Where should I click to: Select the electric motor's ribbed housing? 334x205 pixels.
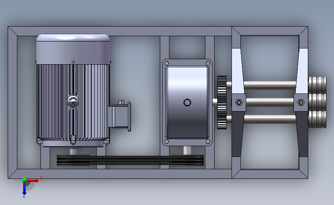tap(73, 102)
